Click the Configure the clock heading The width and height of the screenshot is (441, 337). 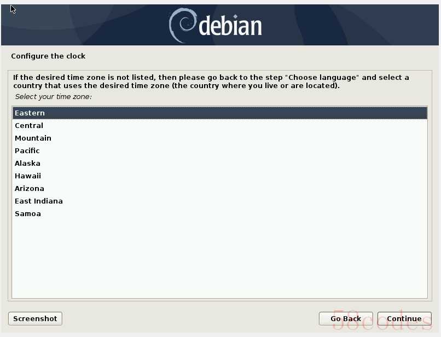[48, 56]
